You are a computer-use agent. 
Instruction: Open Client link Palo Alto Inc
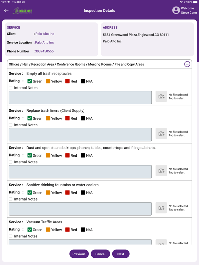(45, 34)
